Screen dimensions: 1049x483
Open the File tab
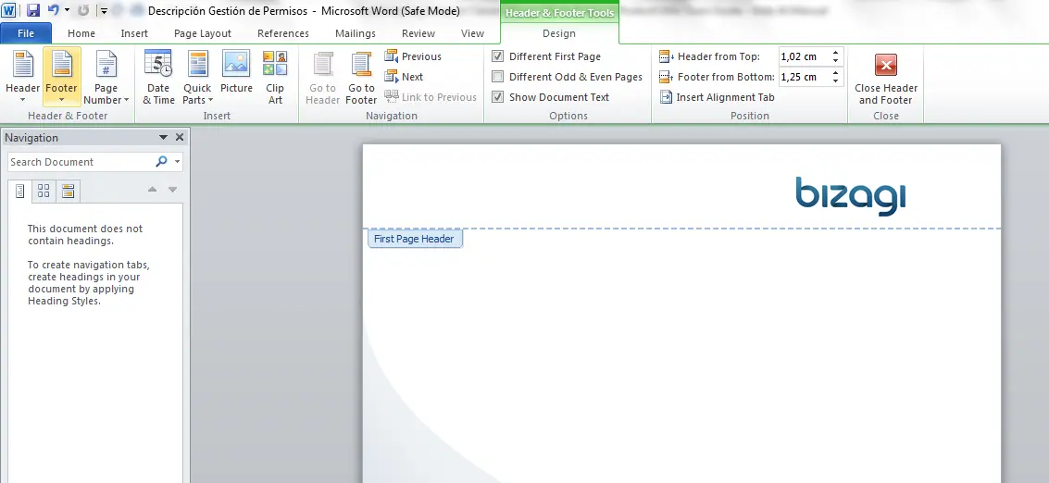click(26, 32)
